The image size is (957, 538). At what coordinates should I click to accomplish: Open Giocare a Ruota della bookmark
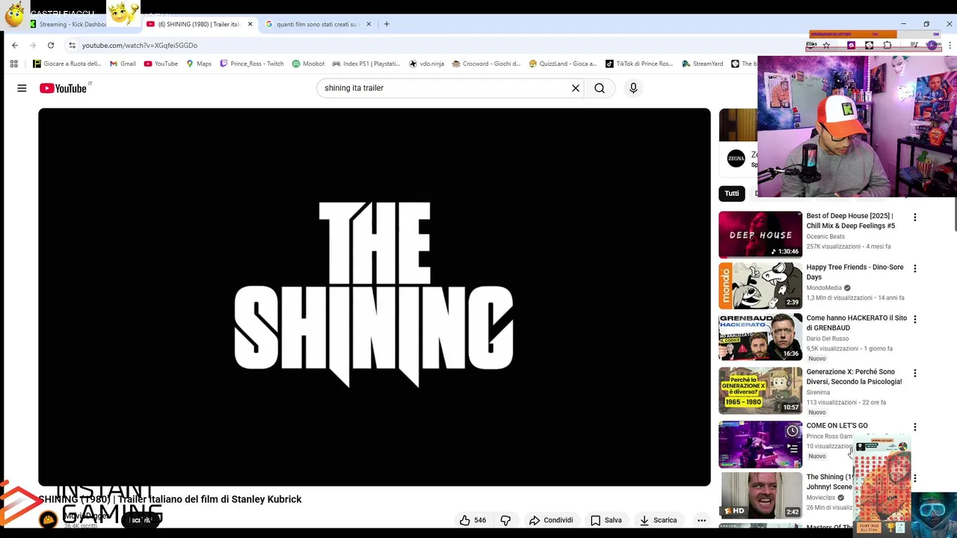click(x=67, y=64)
